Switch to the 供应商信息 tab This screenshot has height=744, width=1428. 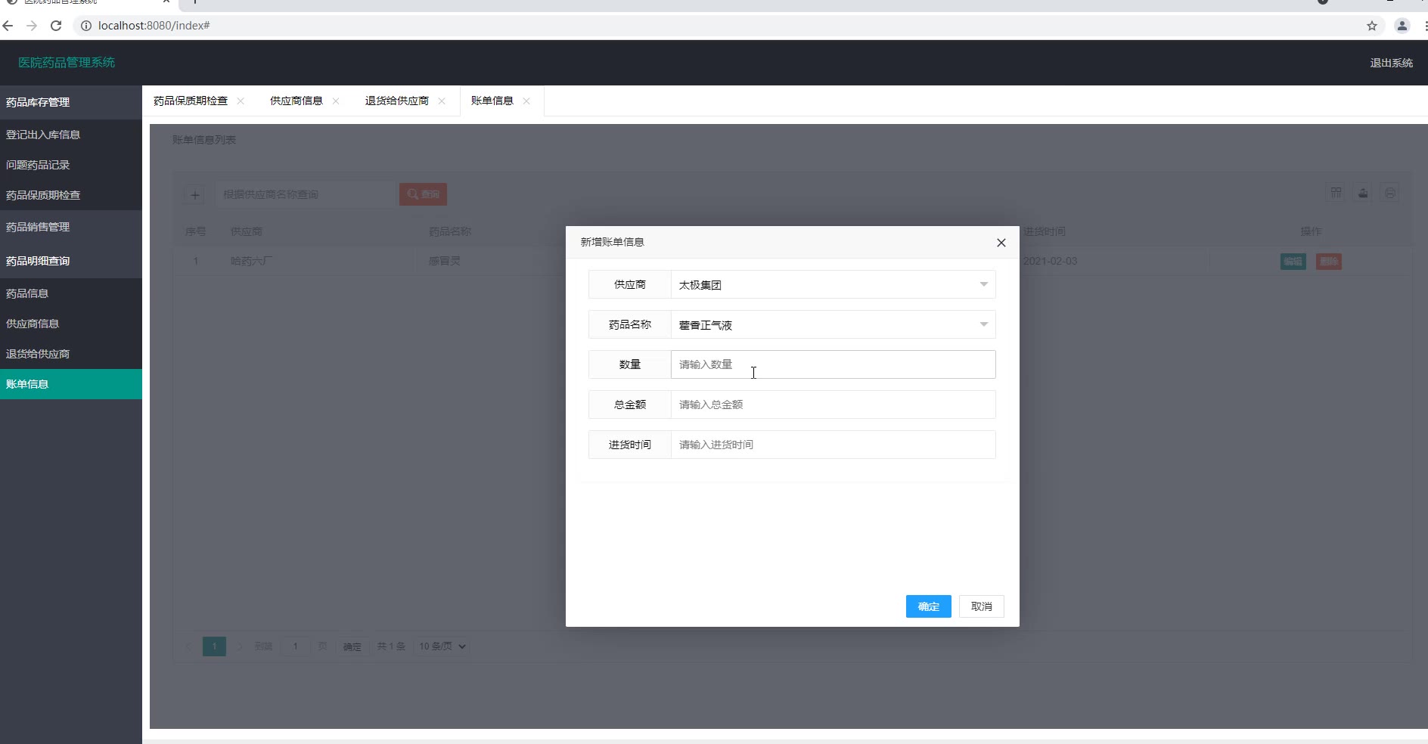[296, 101]
